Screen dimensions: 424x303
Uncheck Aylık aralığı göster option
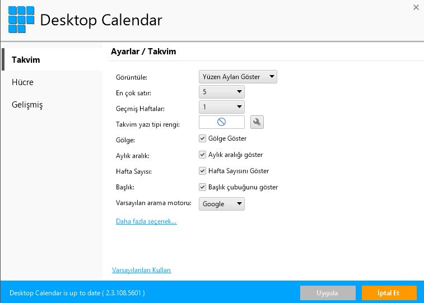pos(202,155)
